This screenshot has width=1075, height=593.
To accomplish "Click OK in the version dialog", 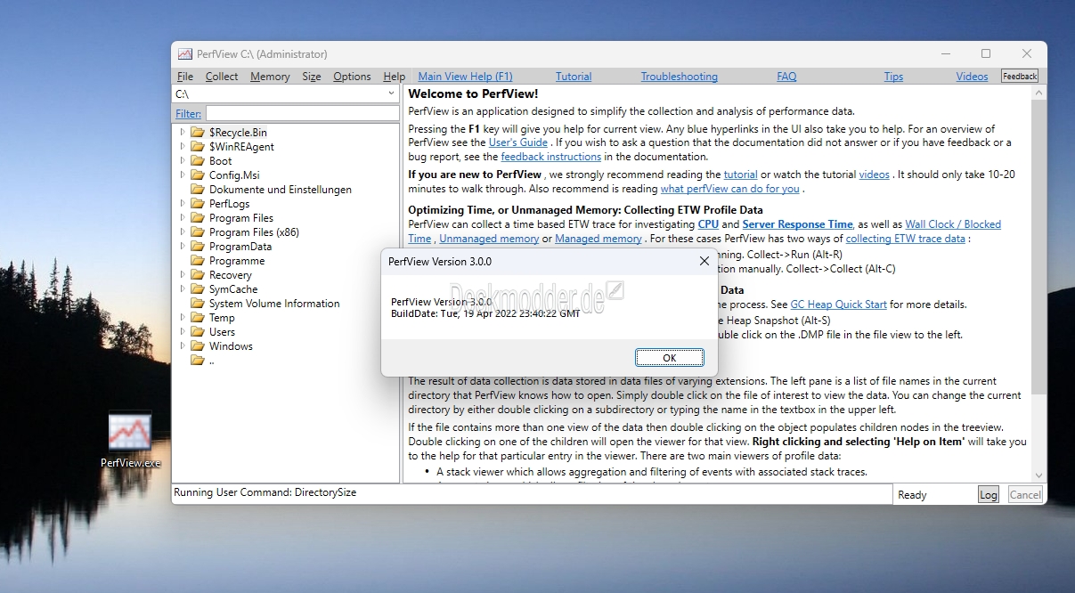I will tap(670, 358).
